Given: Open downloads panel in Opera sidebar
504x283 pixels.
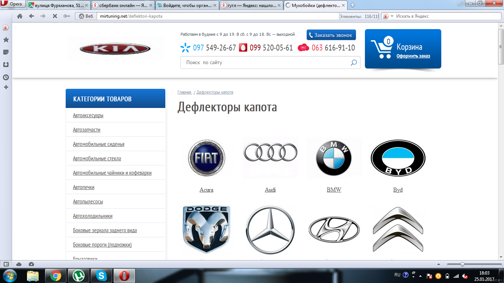Looking at the screenshot, I should pyautogui.click(x=6, y=65).
